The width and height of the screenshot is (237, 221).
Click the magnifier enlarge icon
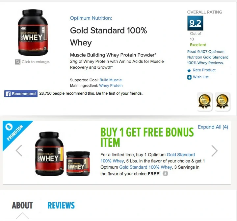click(17, 62)
